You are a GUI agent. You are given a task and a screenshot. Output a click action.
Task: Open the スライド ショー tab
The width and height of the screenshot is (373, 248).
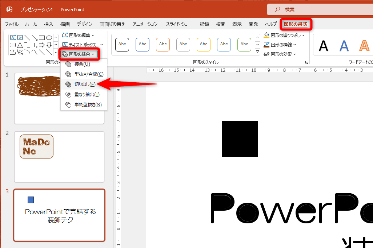[179, 24]
